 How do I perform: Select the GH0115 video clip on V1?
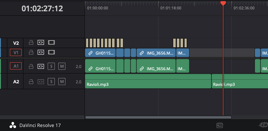pyautogui.click(x=100, y=53)
